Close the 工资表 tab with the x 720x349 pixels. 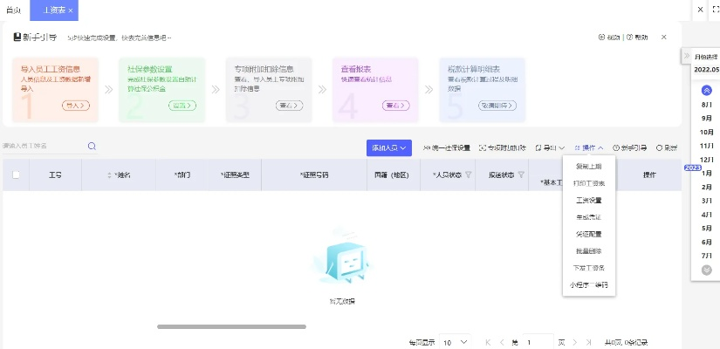coord(71,10)
